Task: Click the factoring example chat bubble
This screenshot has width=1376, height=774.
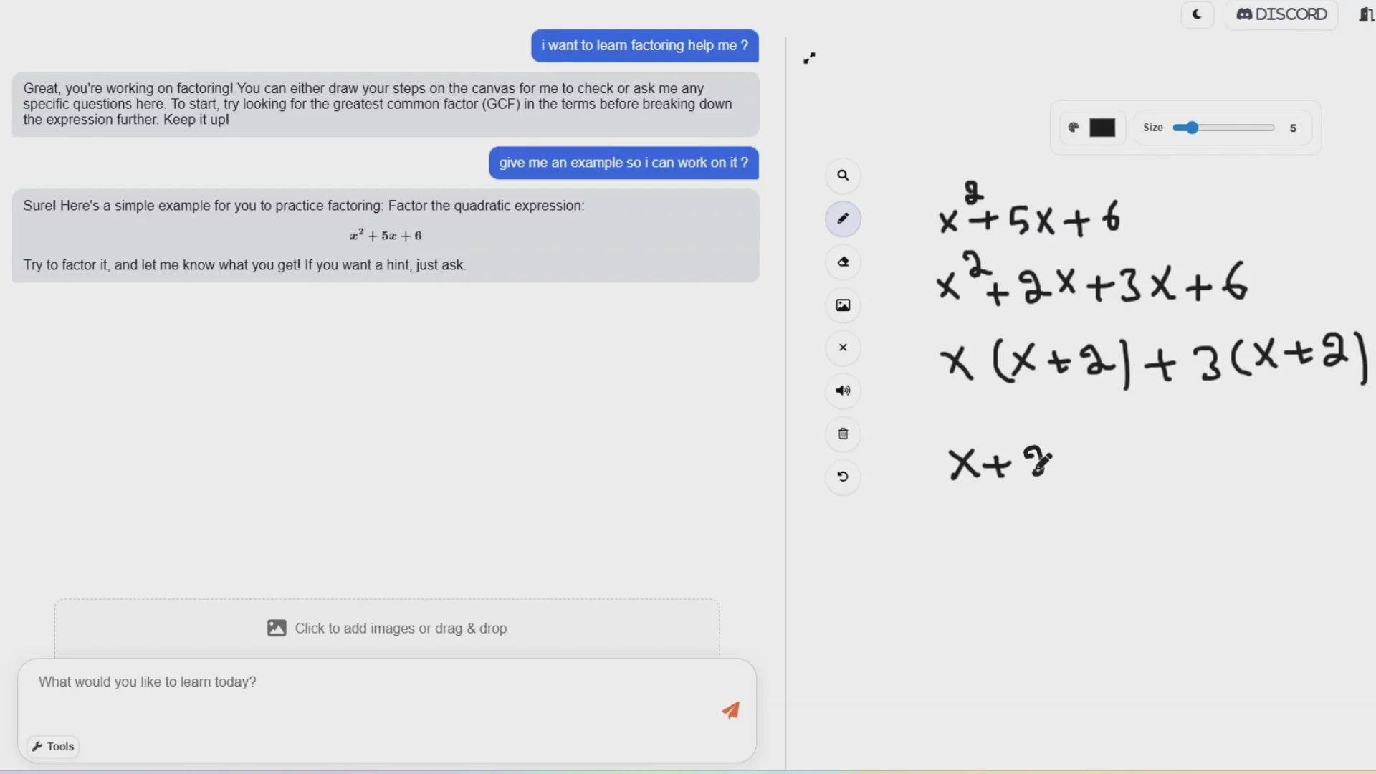Action: coord(386,235)
